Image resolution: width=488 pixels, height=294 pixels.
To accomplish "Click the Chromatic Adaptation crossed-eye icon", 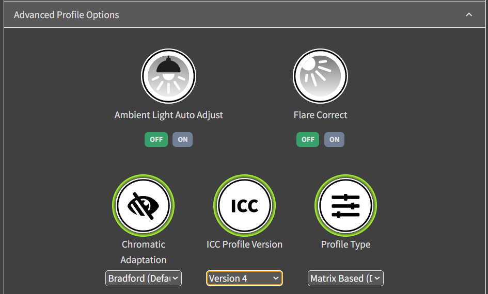I will (144, 205).
